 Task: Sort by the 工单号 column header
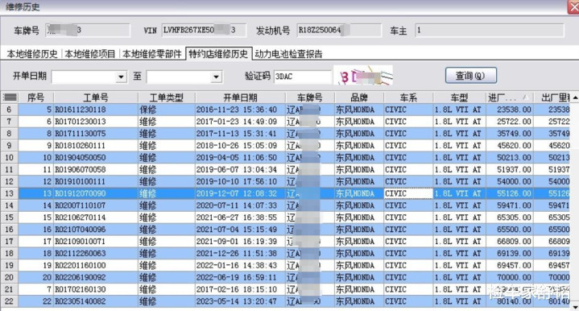click(x=96, y=97)
